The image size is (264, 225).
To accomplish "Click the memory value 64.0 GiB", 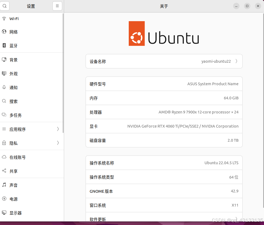I will [231, 98].
